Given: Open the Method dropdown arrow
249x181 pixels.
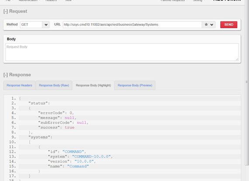Looking at the screenshot, I should click(46, 24).
